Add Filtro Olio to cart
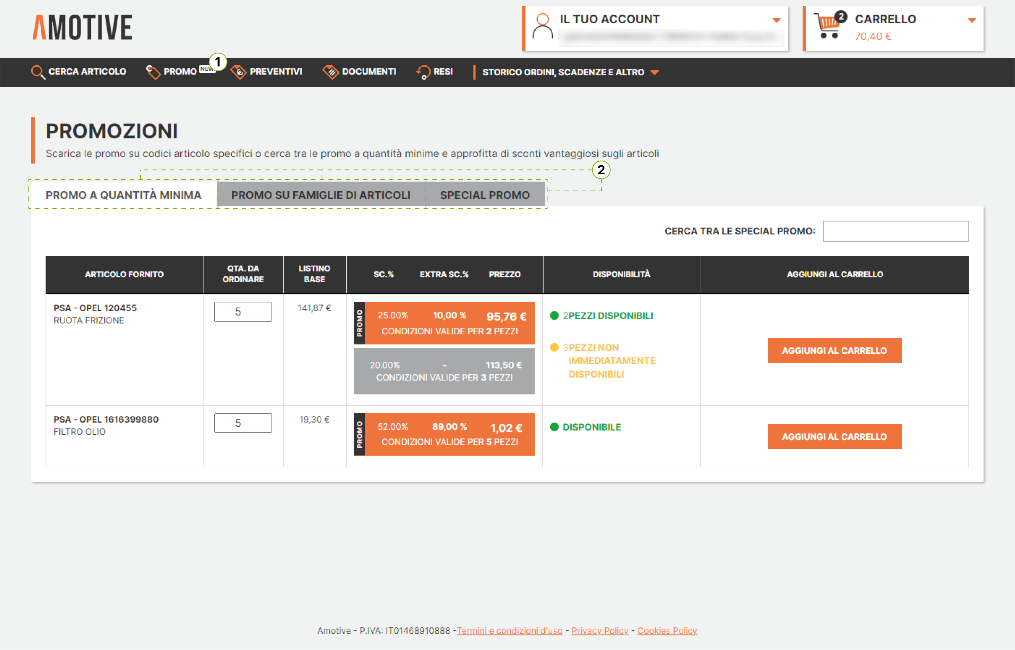Viewport: 1015px width, 650px height. [834, 436]
